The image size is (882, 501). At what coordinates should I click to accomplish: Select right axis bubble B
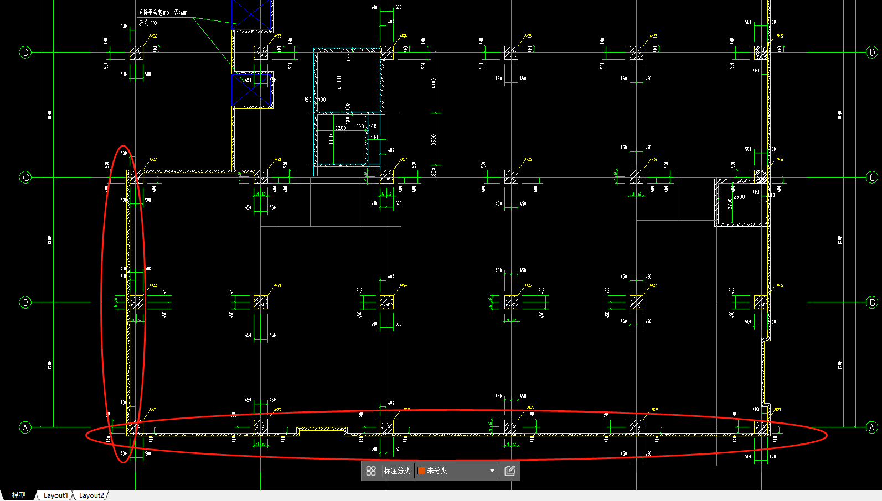point(872,302)
